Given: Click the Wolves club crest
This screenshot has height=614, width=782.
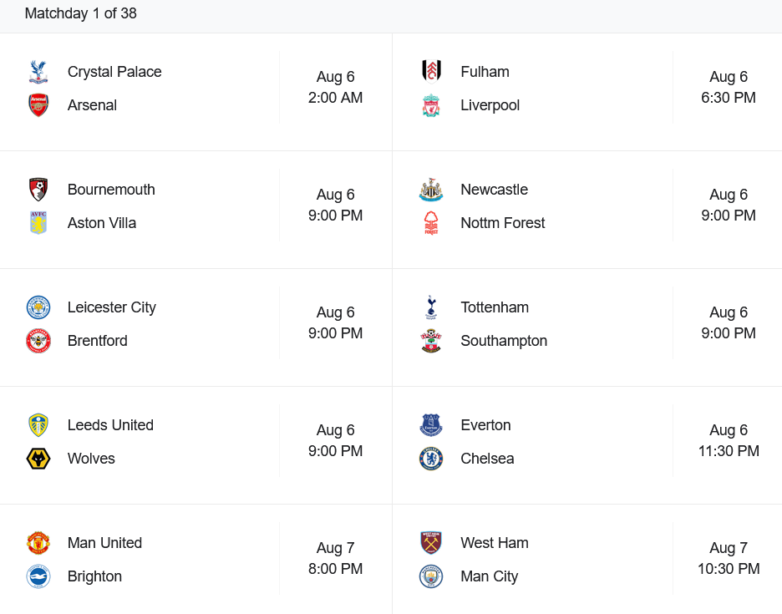Looking at the screenshot, I should pos(38,459).
